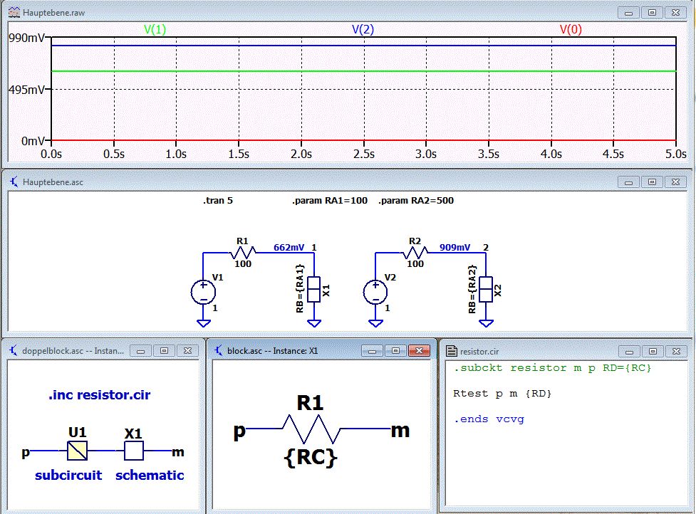Click the 5.0s time axis label
Viewport: 696px width, 514px height.
[675, 154]
